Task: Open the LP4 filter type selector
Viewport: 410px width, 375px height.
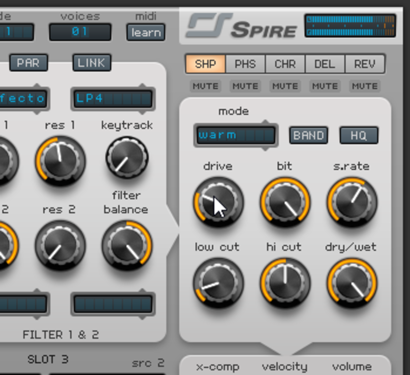Action: tap(113, 99)
